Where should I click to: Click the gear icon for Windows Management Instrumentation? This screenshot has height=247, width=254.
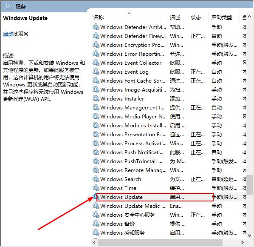(96, 107)
